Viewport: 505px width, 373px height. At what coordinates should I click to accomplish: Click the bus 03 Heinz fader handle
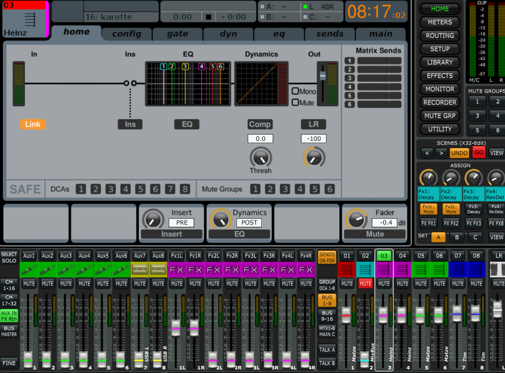[383, 316]
